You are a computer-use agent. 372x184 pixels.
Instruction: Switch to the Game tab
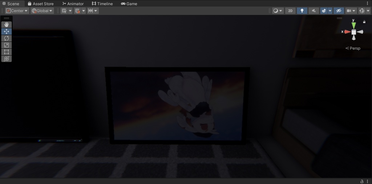129,4
